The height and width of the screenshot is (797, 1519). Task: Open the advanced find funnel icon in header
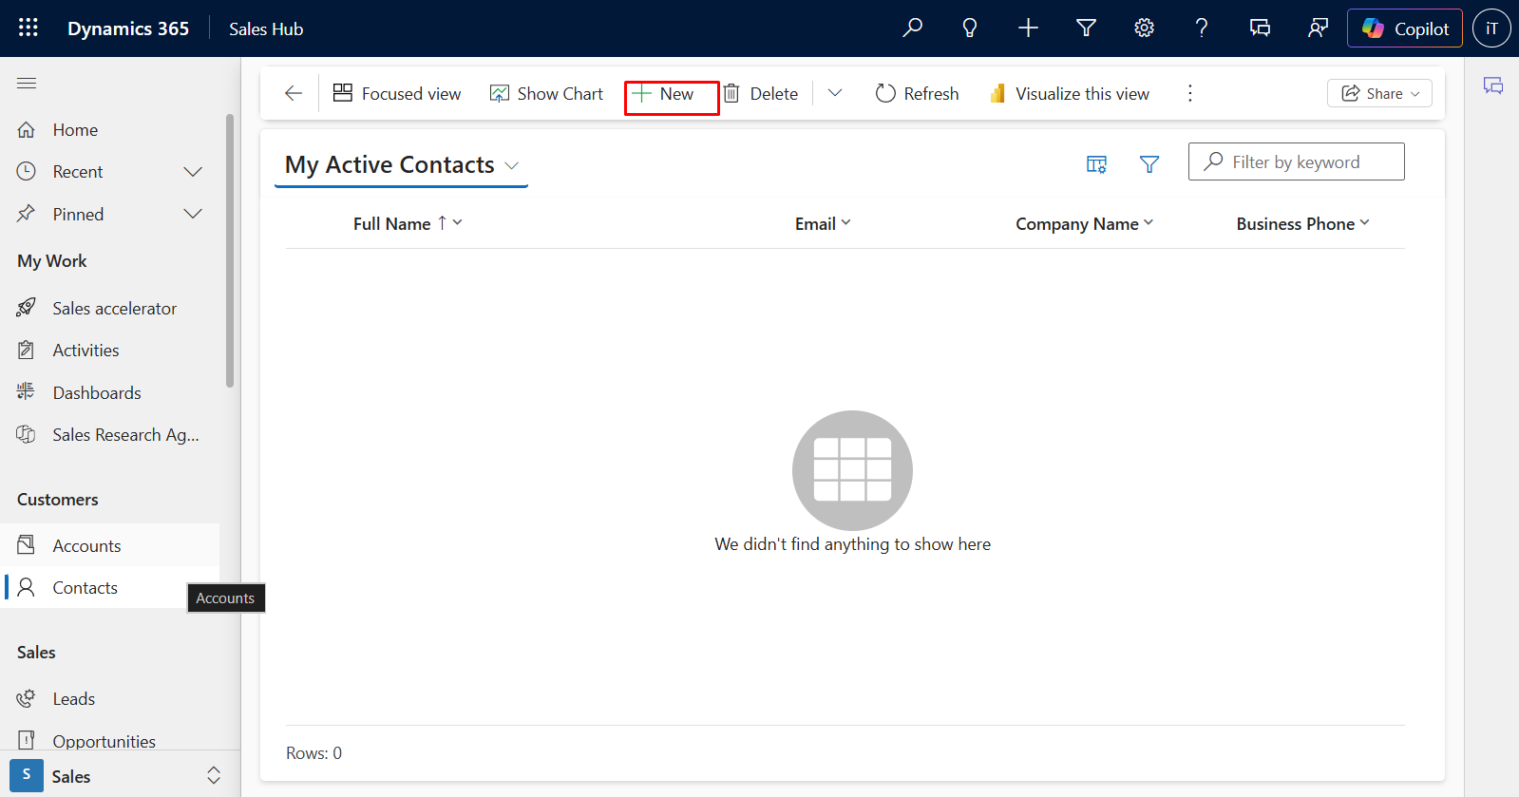tap(1086, 28)
